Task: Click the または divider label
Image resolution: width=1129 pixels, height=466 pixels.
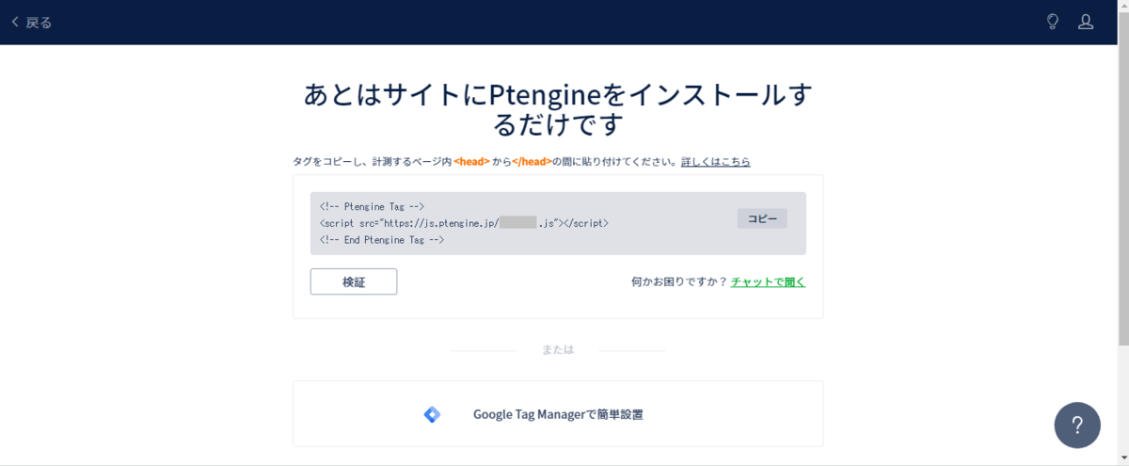Action: (558, 349)
